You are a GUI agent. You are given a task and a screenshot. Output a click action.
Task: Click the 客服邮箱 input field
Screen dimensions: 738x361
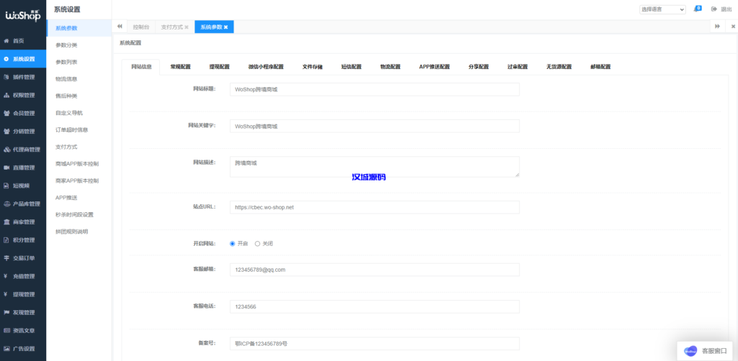(375, 270)
